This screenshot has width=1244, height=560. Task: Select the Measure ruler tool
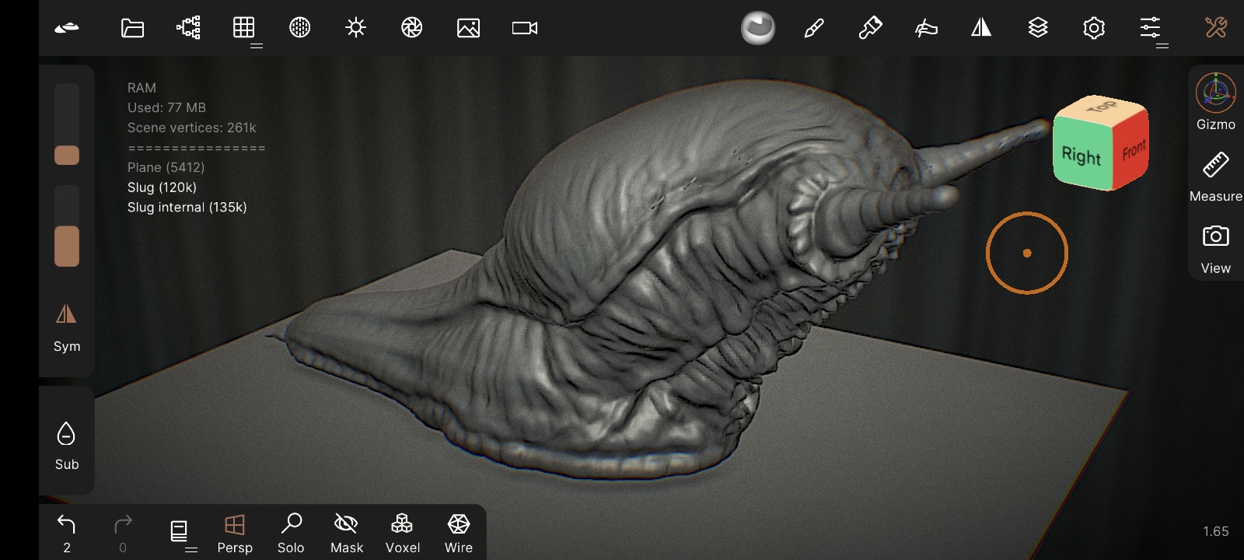[x=1216, y=177]
